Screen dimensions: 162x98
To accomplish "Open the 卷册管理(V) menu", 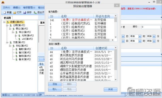I will click(29, 7).
